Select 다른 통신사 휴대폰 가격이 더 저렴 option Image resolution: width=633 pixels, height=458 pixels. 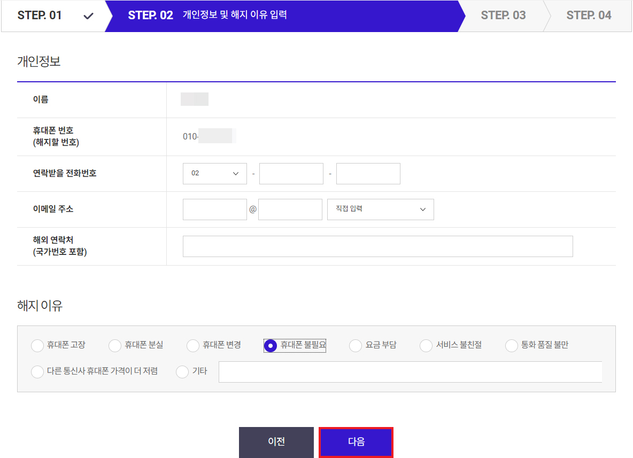(x=37, y=371)
